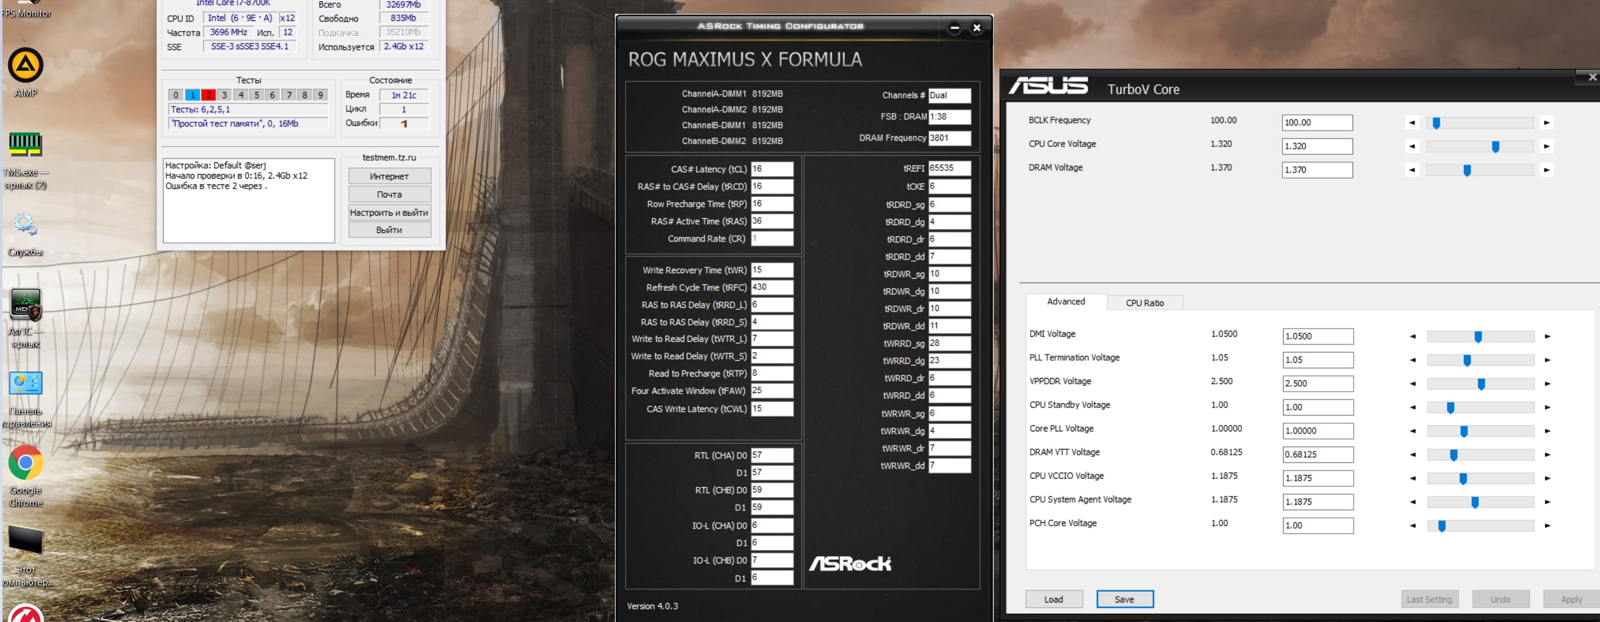Image resolution: width=1600 pixels, height=622 pixels.
Task: Decrease PCH Core Voltage with left arrow
Action: 1413,525
